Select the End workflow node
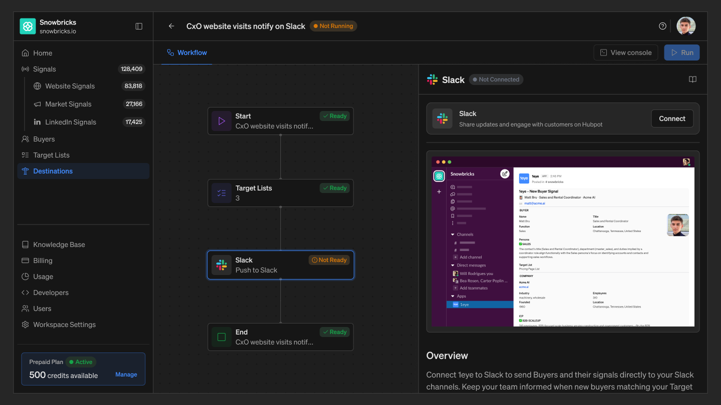721x405 pixels. click(280, 337)
